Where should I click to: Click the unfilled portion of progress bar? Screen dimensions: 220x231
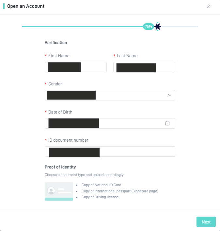pyautogui.click(x=180, y=27)
